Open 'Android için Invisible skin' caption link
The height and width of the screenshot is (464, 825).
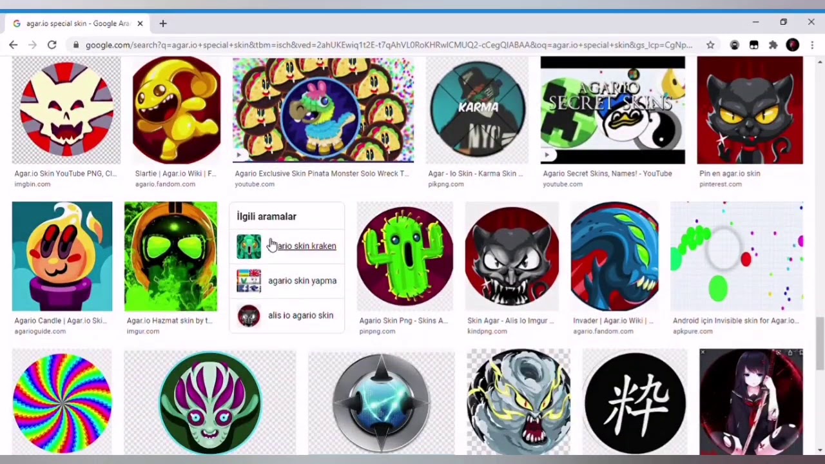pyautogui.click(x=736, y=320)
